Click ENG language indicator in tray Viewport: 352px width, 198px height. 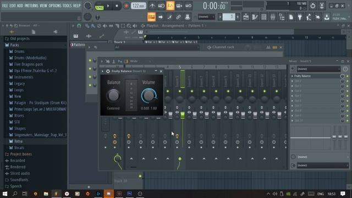[321, 194]
